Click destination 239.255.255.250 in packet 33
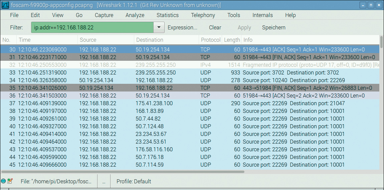 point(156,73)
